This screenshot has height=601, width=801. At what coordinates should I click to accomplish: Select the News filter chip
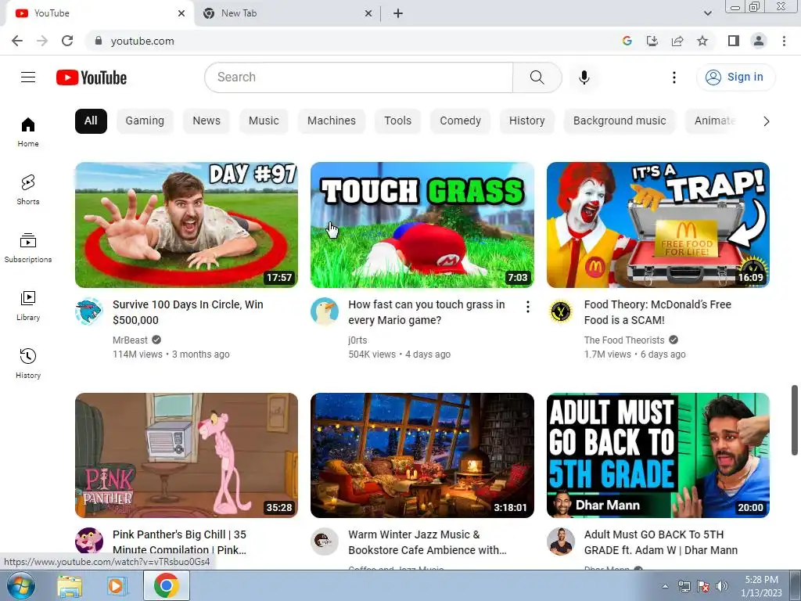coord(207,121)
